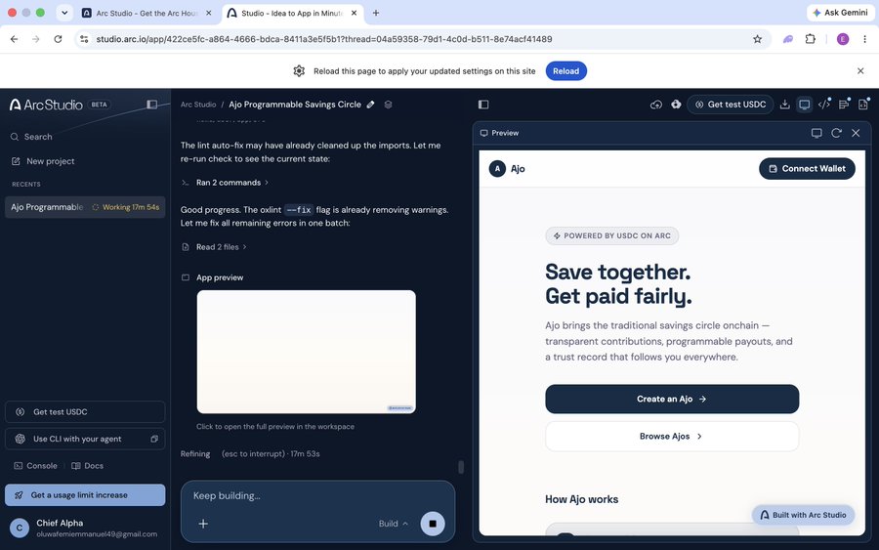879x550 pixels.
Task: Click the Powered by USDC on Arc badge
Action: [x=611, y=236]
